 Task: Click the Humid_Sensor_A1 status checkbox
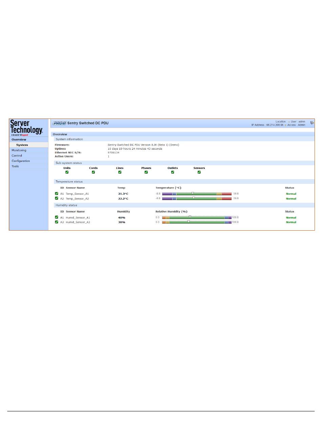57,217
